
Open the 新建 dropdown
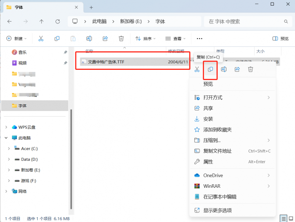coord(16,39)
